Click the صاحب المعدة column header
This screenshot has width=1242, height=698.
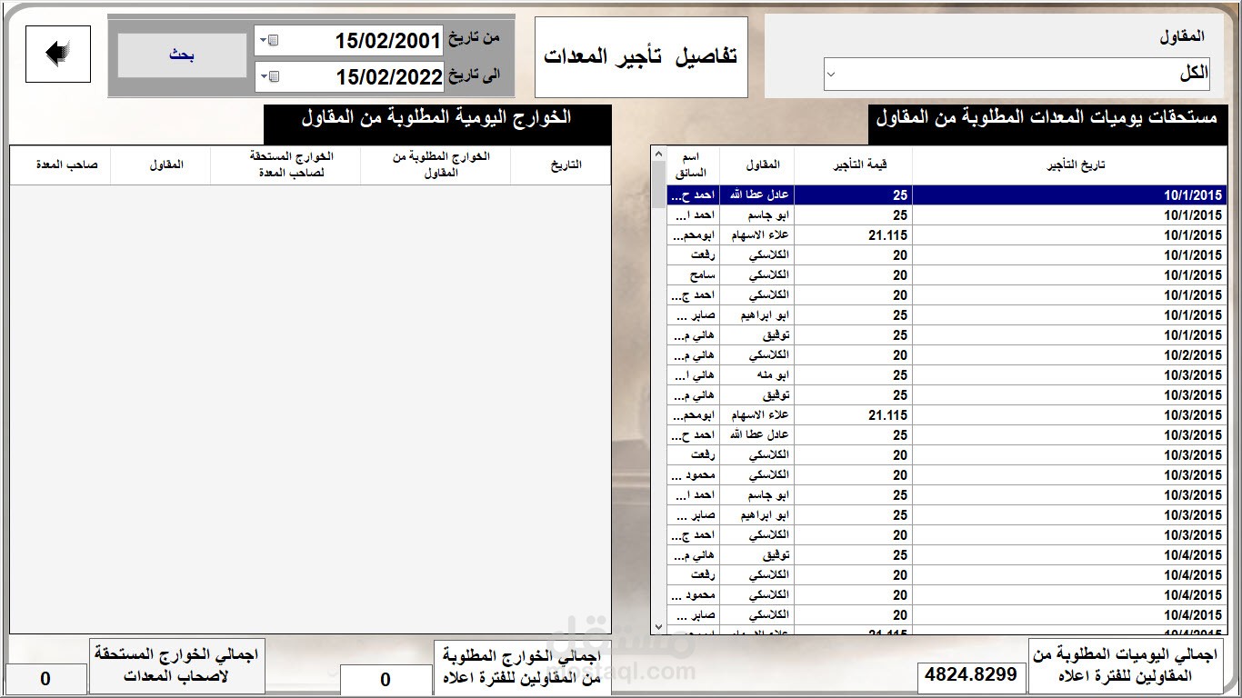[x=60, y=165]
